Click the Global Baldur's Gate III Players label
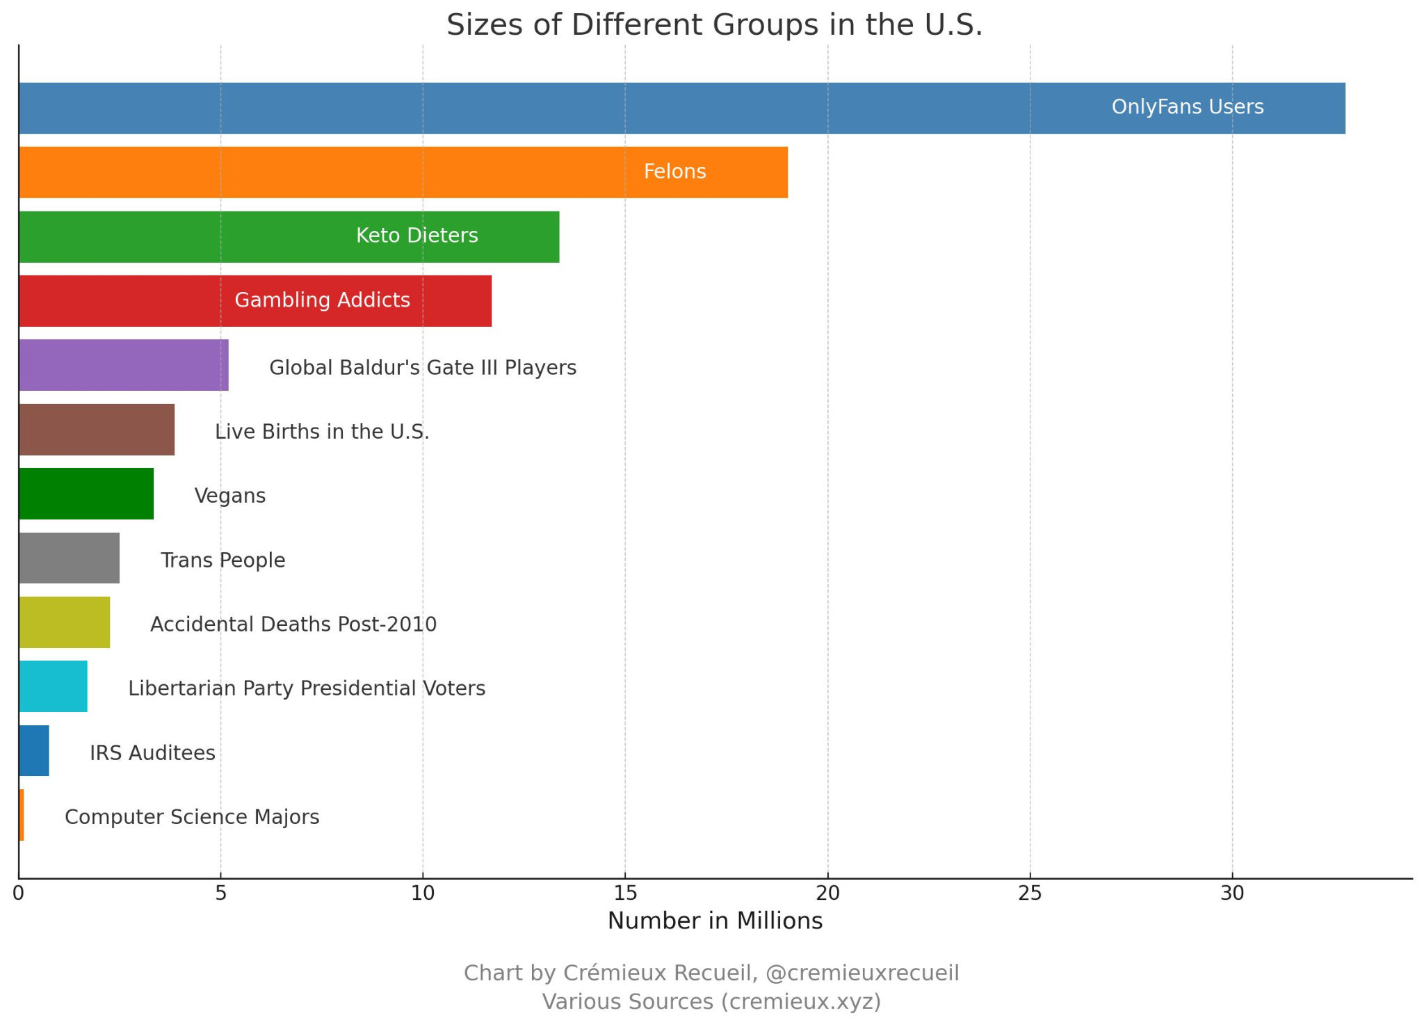Screen dimensions: 1424x1025 (x=423, y=368)
